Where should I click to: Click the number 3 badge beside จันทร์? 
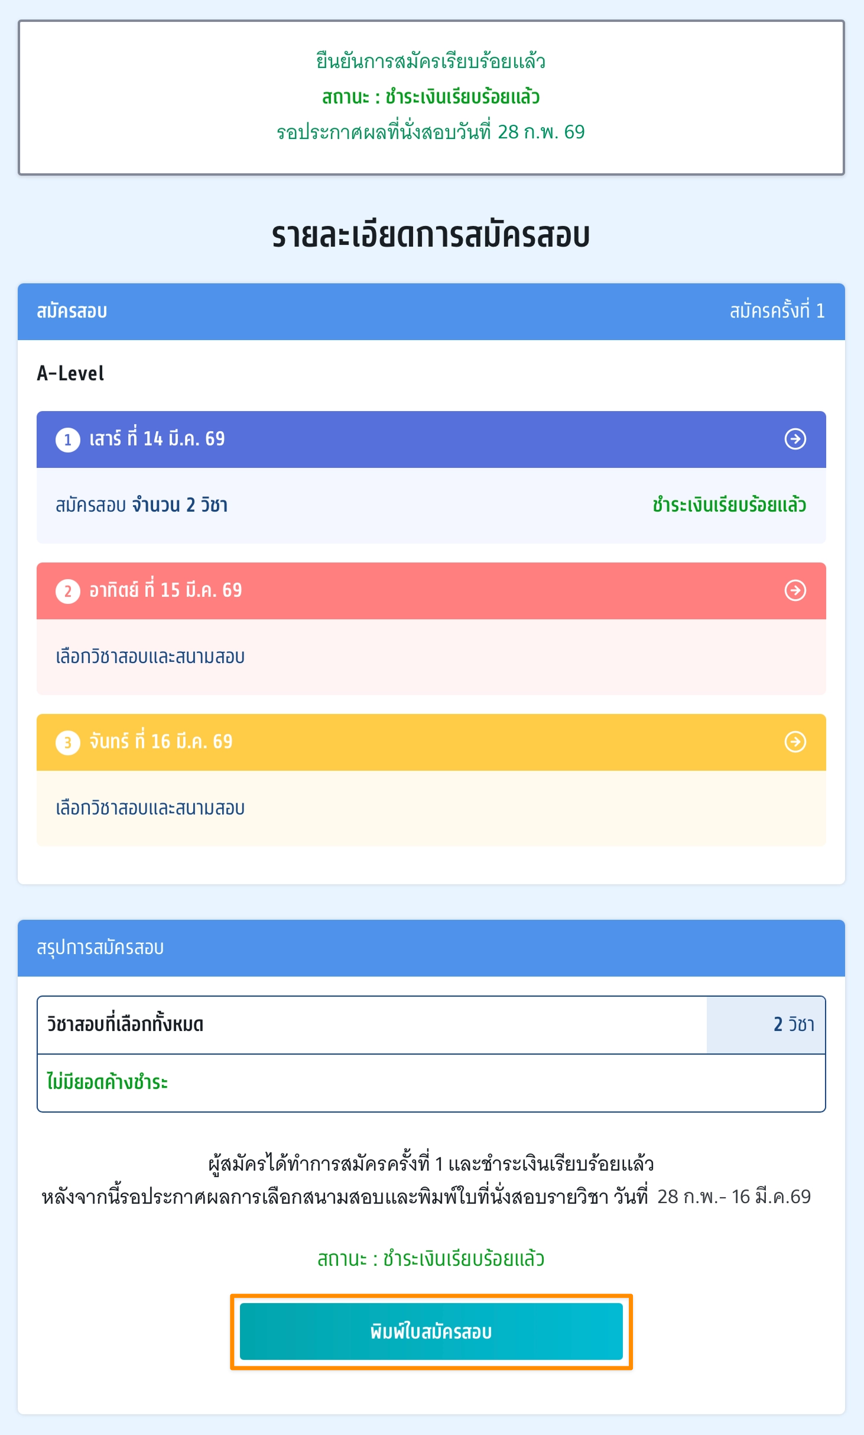[68, 742]
